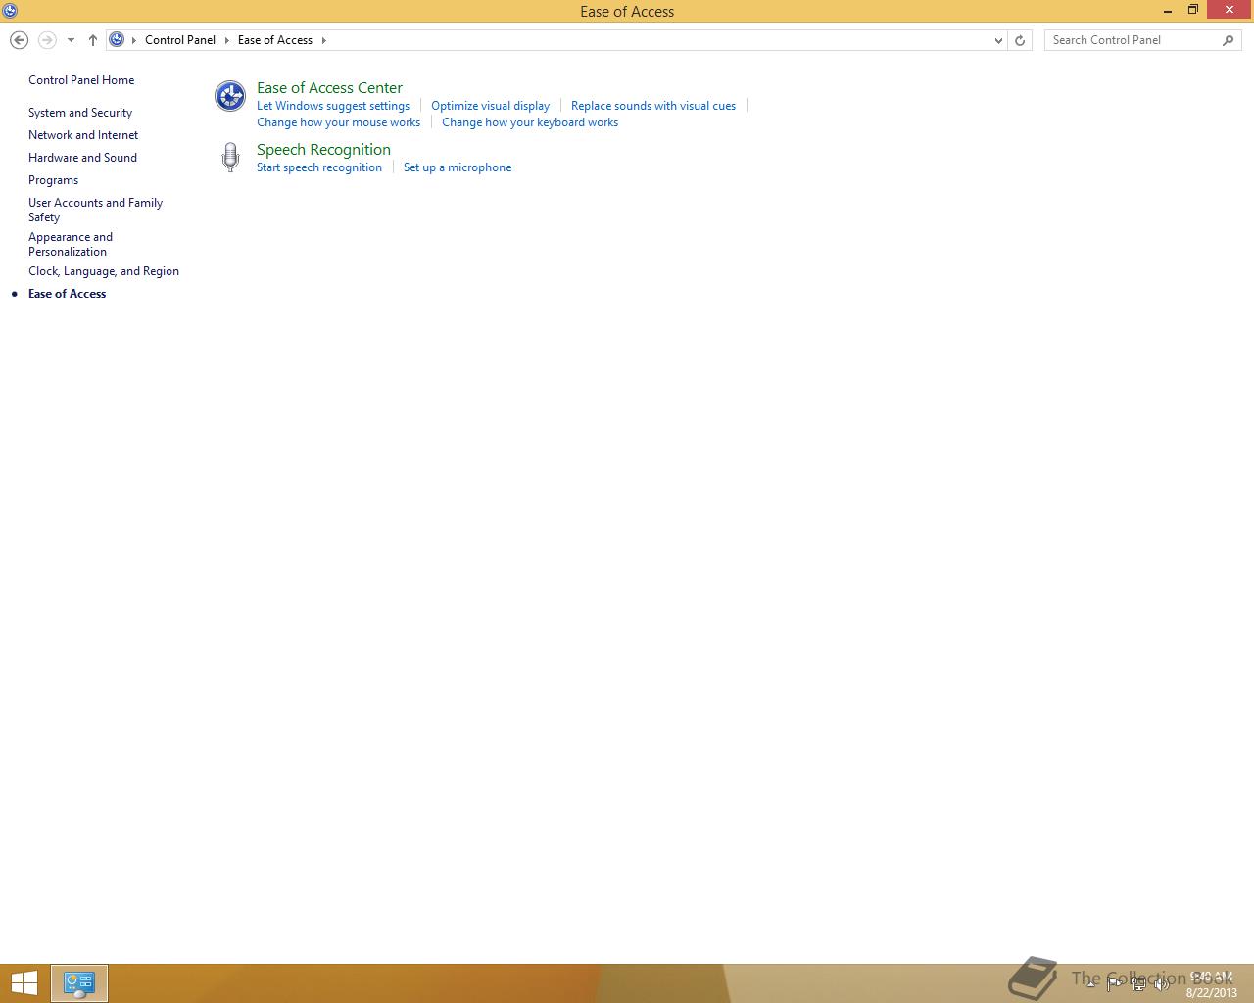Expand the root chevron before Control Panel
Image resolution: width=1254 pixels, height=1003 pixels.
coord(134,40)
